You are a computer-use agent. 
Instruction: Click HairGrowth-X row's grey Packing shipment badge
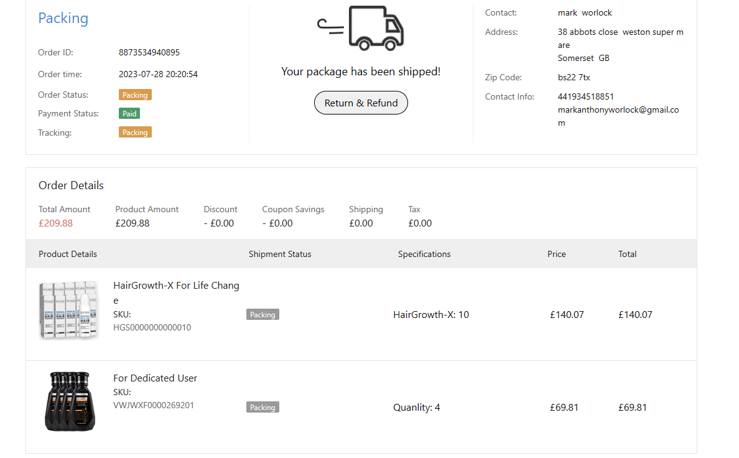pyautogui.click(x=263, y=315)
